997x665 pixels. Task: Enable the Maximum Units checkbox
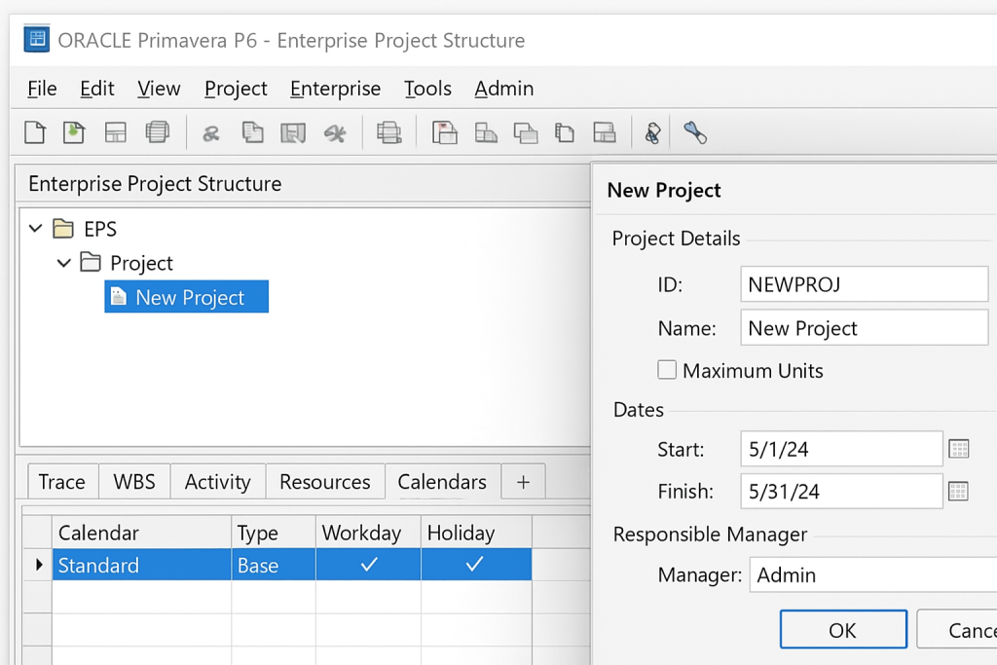[x=667, y=370]
